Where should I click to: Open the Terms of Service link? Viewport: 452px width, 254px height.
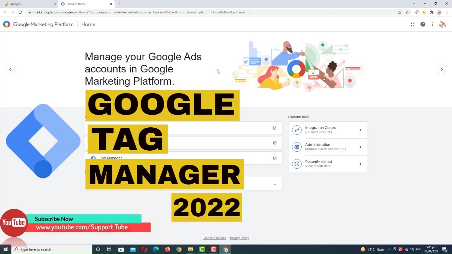click(214, 238)
